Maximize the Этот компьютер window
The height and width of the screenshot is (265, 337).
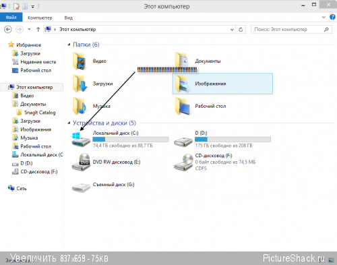point(314,5)
